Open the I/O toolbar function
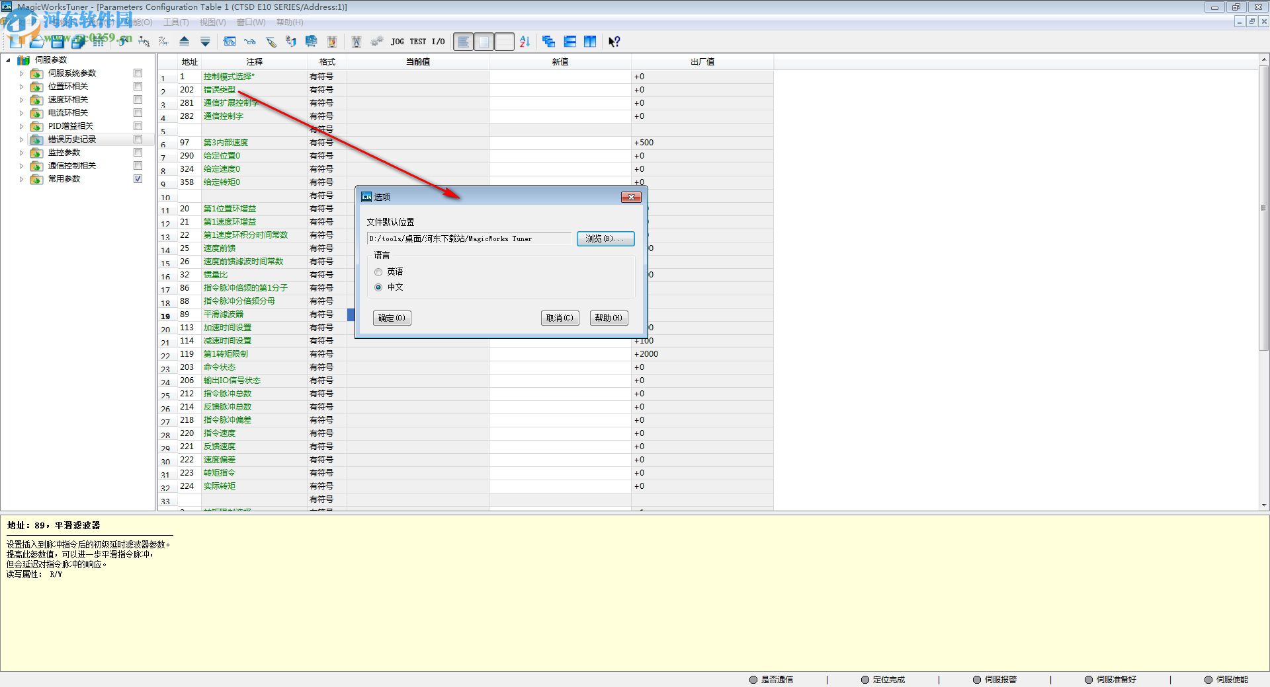This screenshot has height=687, width=1270. point(438,42)
